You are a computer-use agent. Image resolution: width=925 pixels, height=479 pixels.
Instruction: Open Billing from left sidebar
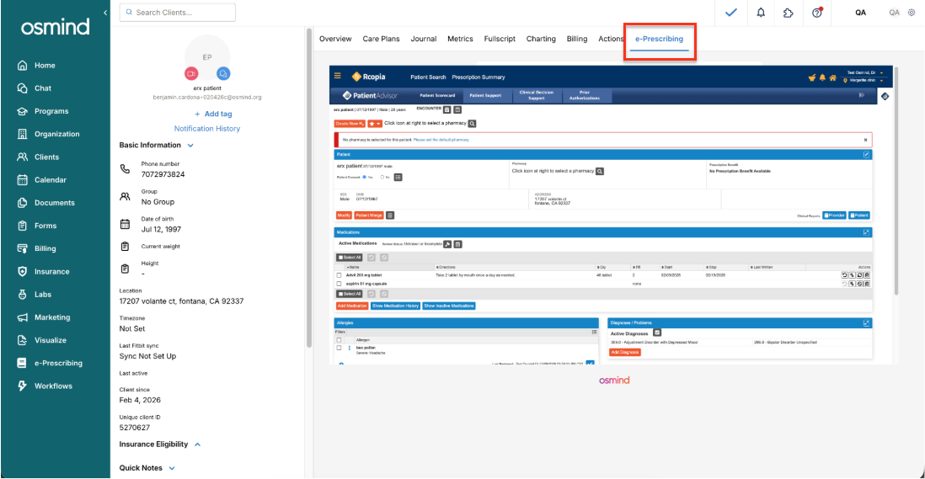tap(36, 248)
